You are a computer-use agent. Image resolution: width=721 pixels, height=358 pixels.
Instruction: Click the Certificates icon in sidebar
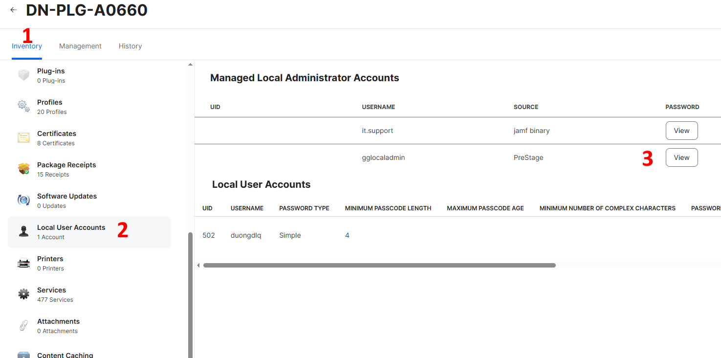[23, 138]
